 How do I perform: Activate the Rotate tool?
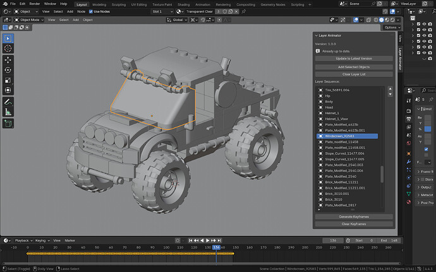click(x=8, y=70)
